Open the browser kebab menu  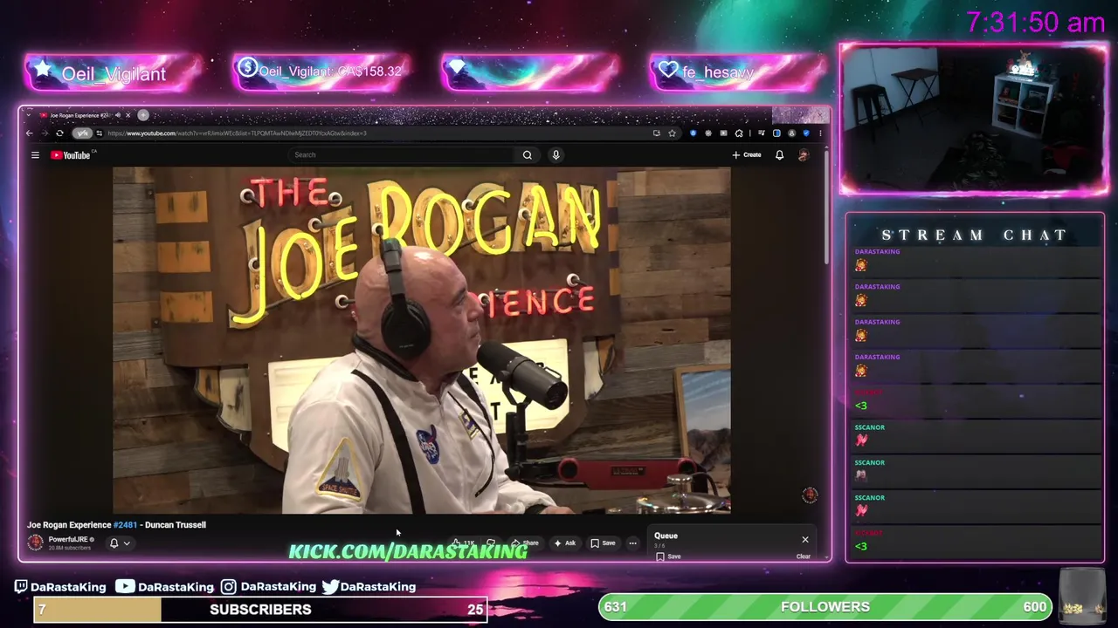(x=819, y=133)
